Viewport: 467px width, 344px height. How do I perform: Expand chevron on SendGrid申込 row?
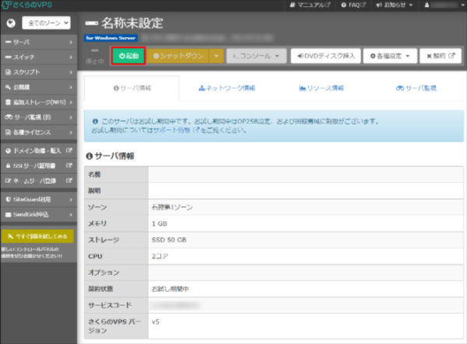point(71,215)
